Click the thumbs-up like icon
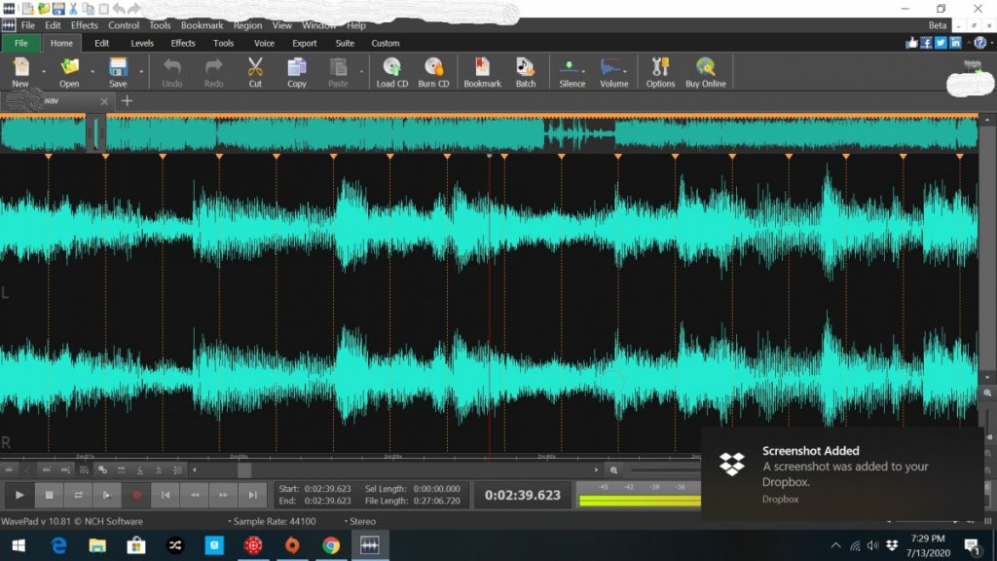The height and width of the screenshot is (561, 997). (x=911, y=43)
